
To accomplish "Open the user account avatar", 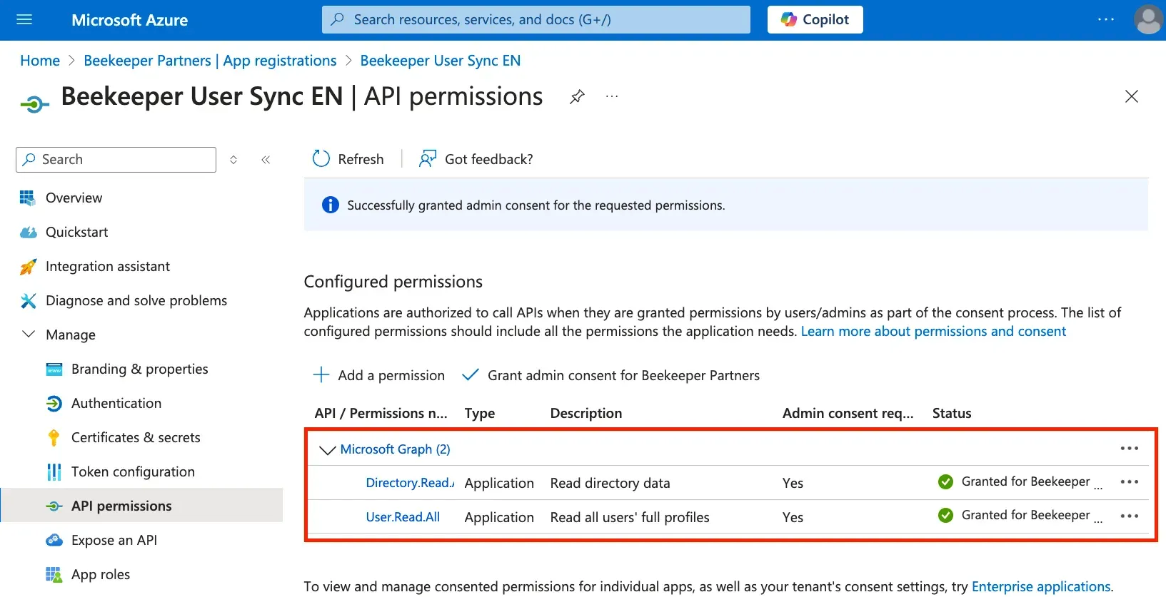I will (1148, 19).
